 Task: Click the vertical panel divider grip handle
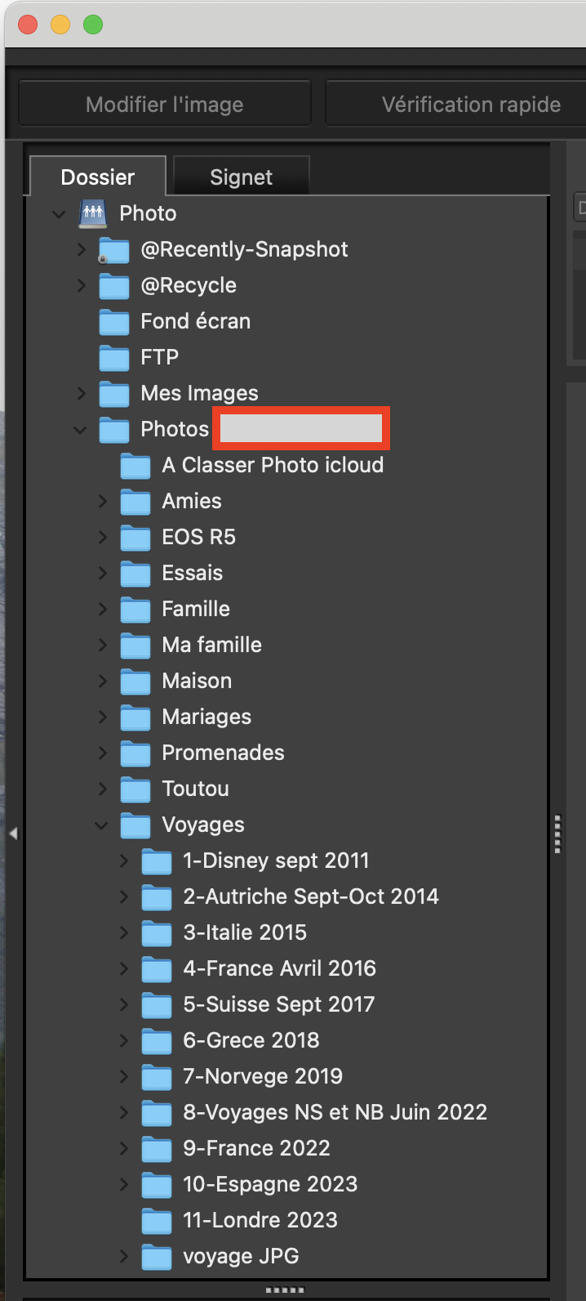click(x=557, y=834)
